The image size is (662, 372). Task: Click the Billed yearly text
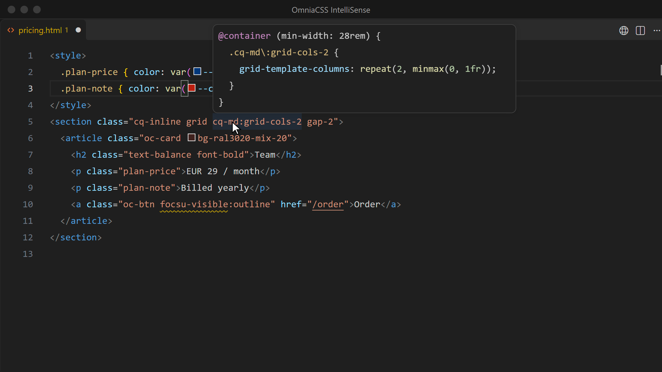215,188
